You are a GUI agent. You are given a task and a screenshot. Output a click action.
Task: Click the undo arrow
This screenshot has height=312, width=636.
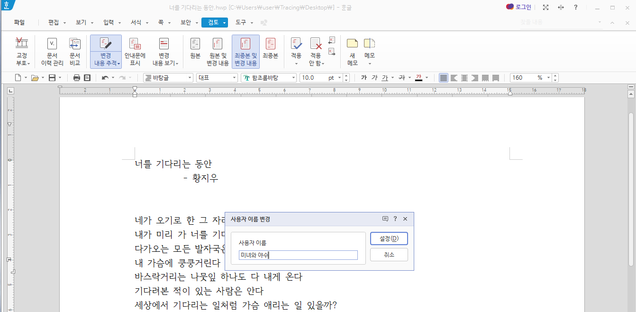(x=105, y=78)
